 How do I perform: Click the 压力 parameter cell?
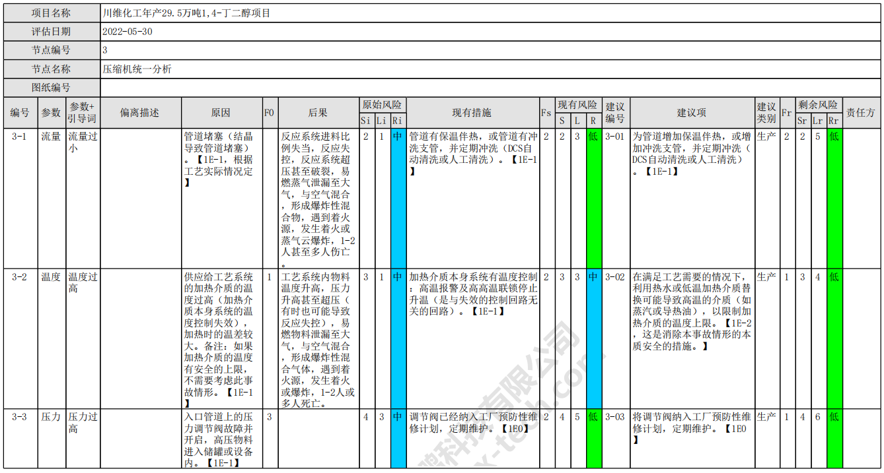51,438
